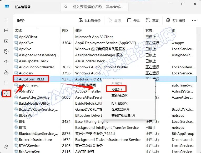
Task: Select the AppVClient service row
Action: tap(105, 37)
